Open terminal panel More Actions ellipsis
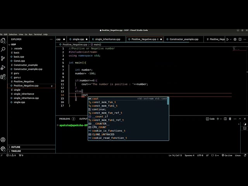 click(235, 119)
